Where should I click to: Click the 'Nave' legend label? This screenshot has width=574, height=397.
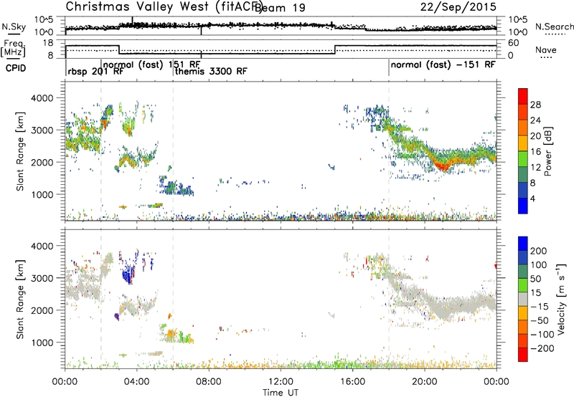[x=546, y=50]
